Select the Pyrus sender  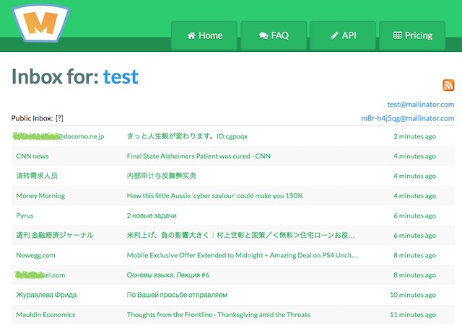click(25, 215)
